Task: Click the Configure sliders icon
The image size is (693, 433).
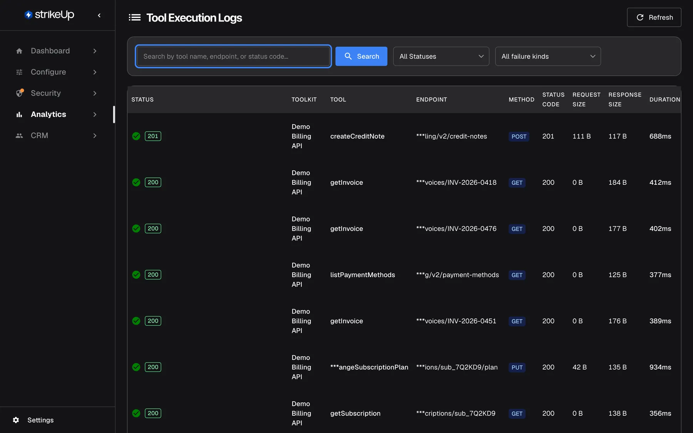Action: tap(19, 72)
